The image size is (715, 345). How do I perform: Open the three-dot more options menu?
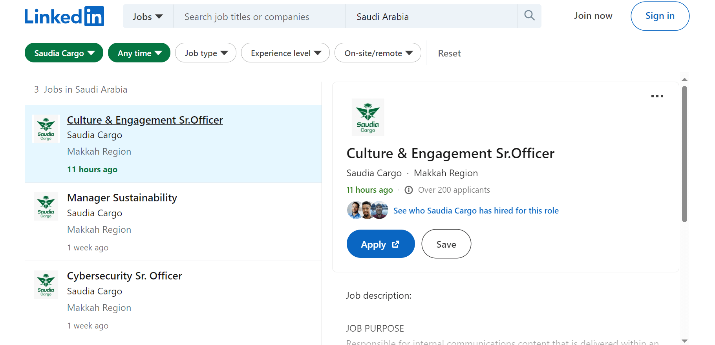point(657,96)
